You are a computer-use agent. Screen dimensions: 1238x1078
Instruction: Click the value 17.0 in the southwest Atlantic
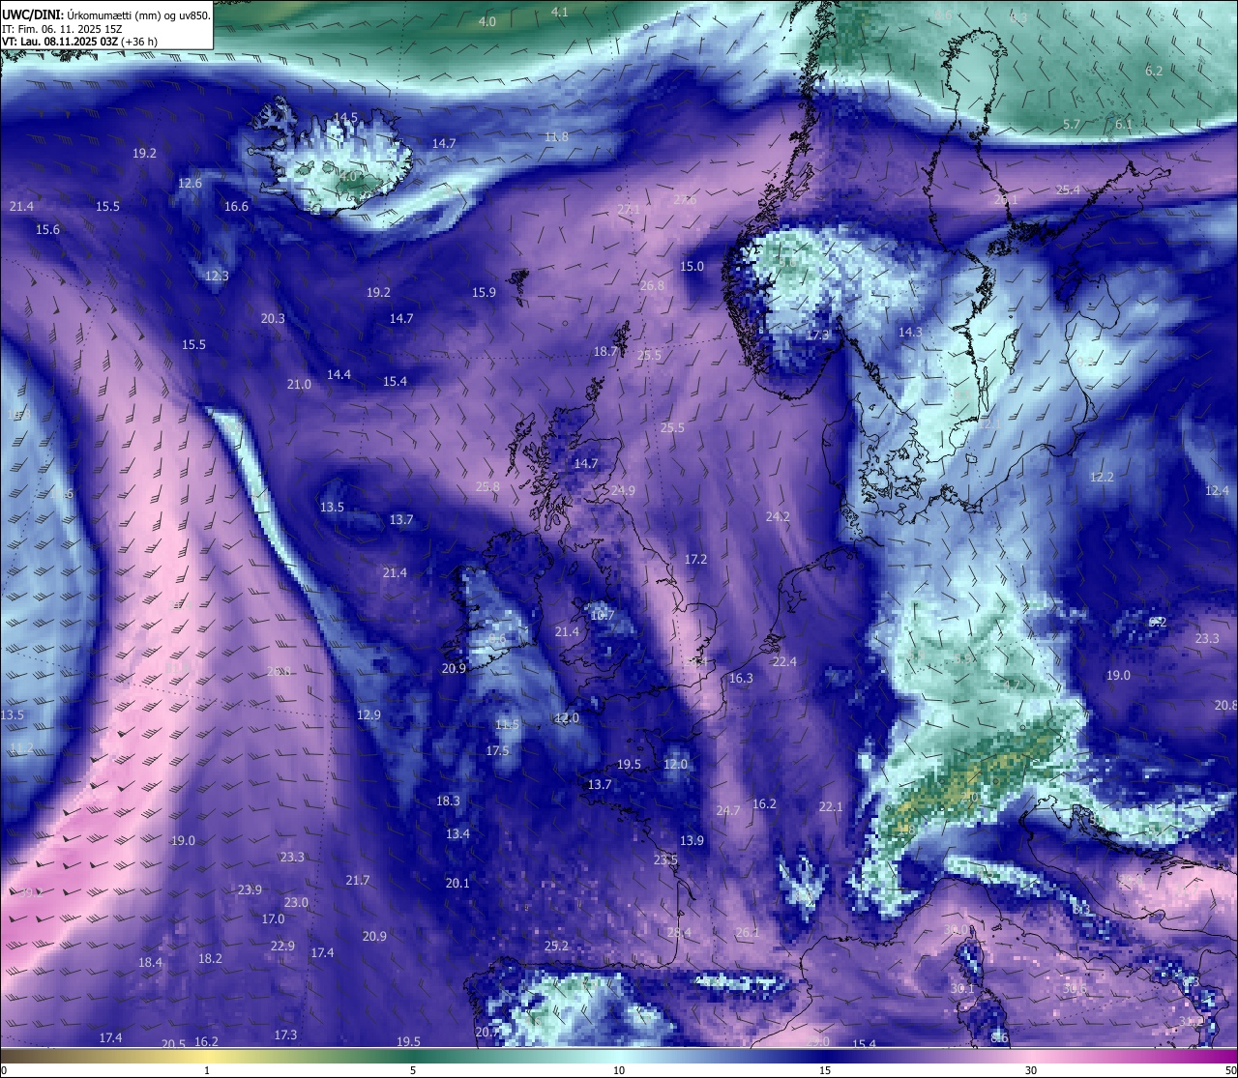pos(273,918)
